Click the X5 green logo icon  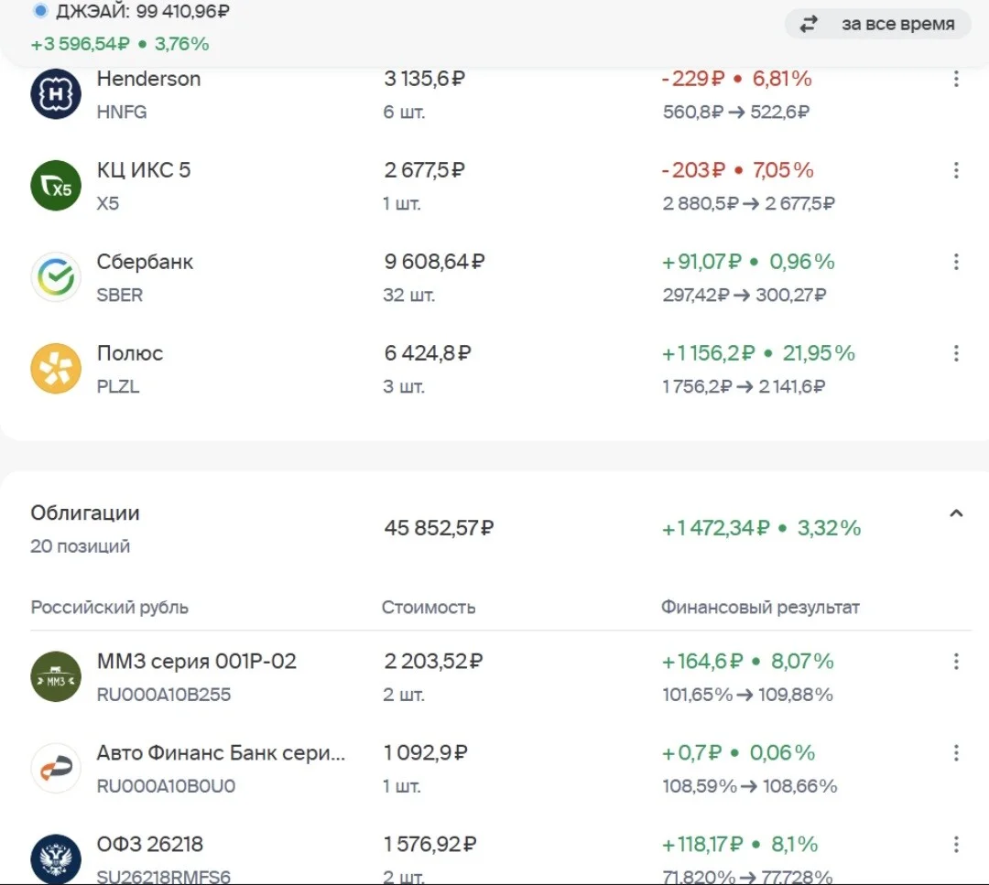[x=56, y=186]
